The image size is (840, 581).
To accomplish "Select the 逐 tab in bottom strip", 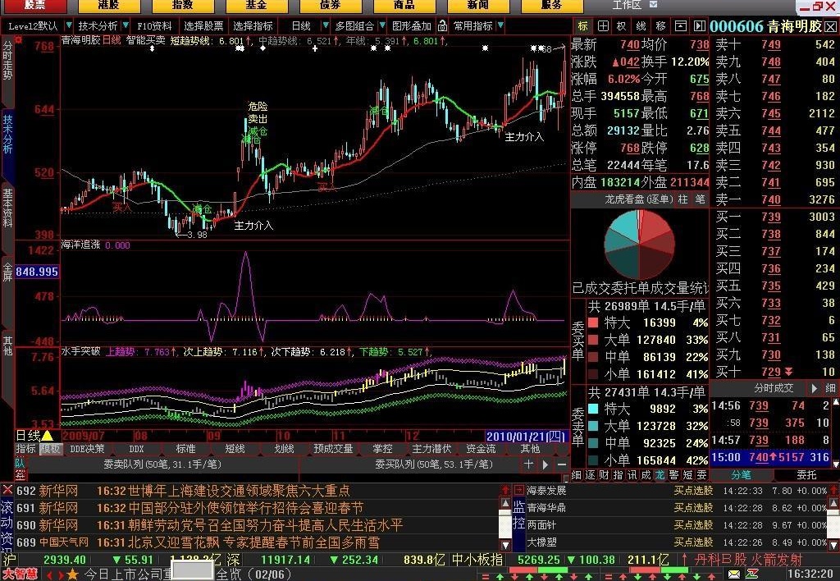I will coord(591,475).
